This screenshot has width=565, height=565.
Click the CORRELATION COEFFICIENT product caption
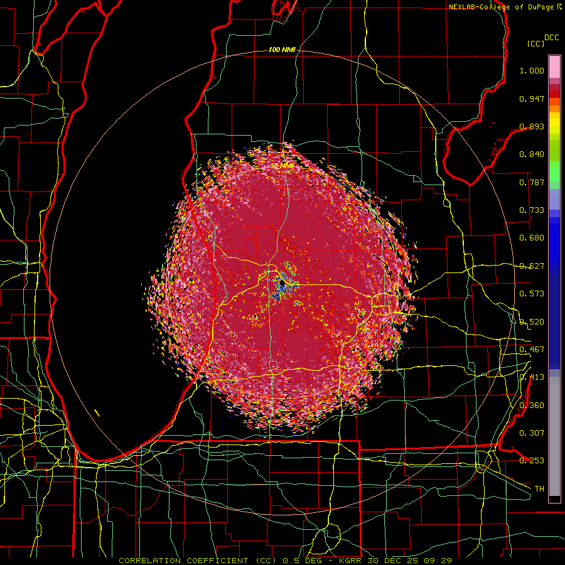(197, 561)
